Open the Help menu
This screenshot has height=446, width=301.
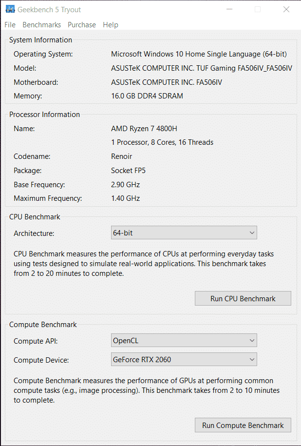111,25
